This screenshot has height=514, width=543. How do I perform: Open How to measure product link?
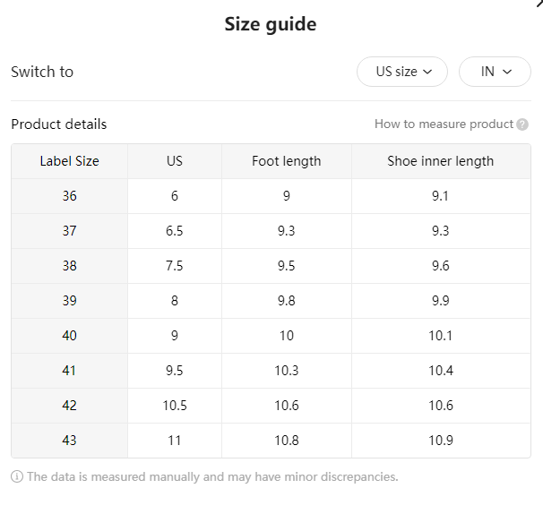tap(444, 124)
